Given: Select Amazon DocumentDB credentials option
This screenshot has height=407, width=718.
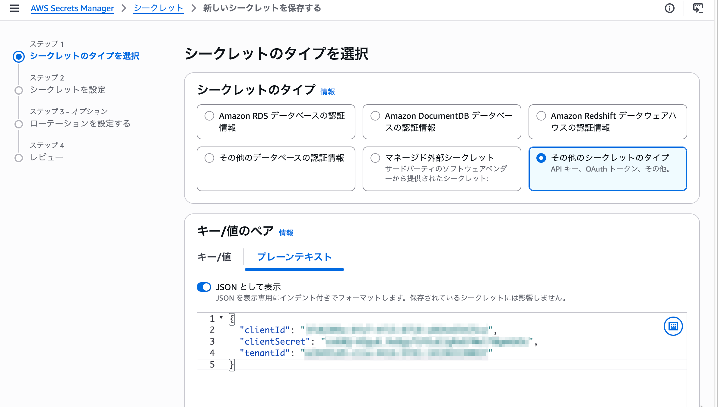Looking at the screenshot, I should [x=442, y=122].
